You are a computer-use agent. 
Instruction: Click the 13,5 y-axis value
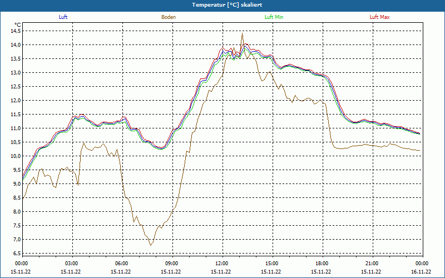tap(16, 59)
